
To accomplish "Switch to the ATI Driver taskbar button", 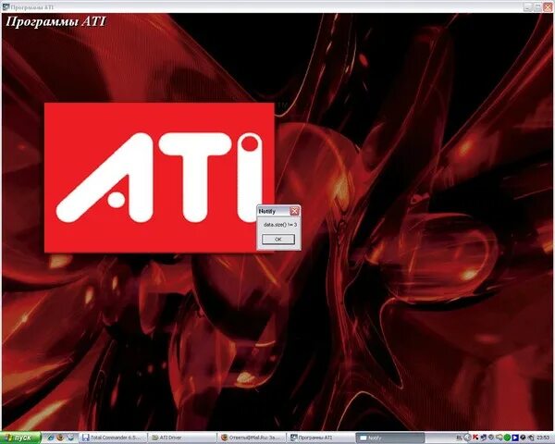I will point(182,438).
